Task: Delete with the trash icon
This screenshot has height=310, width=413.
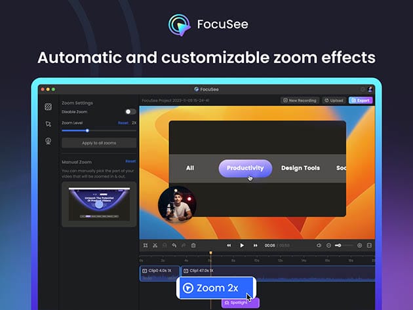Action: [x=193, y=245]
